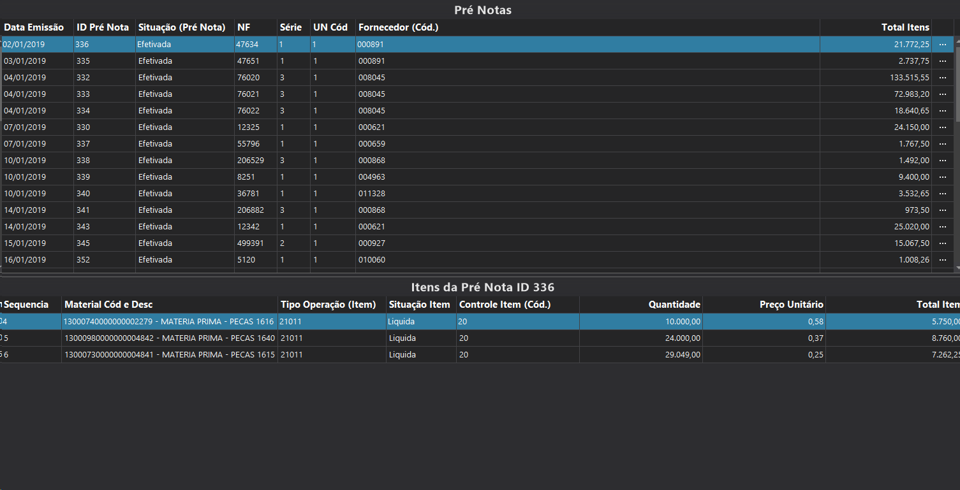The image size is (960, 490).
Task: Sort by Tipo Operação (Item) header
Action: [x=332, y=305]
